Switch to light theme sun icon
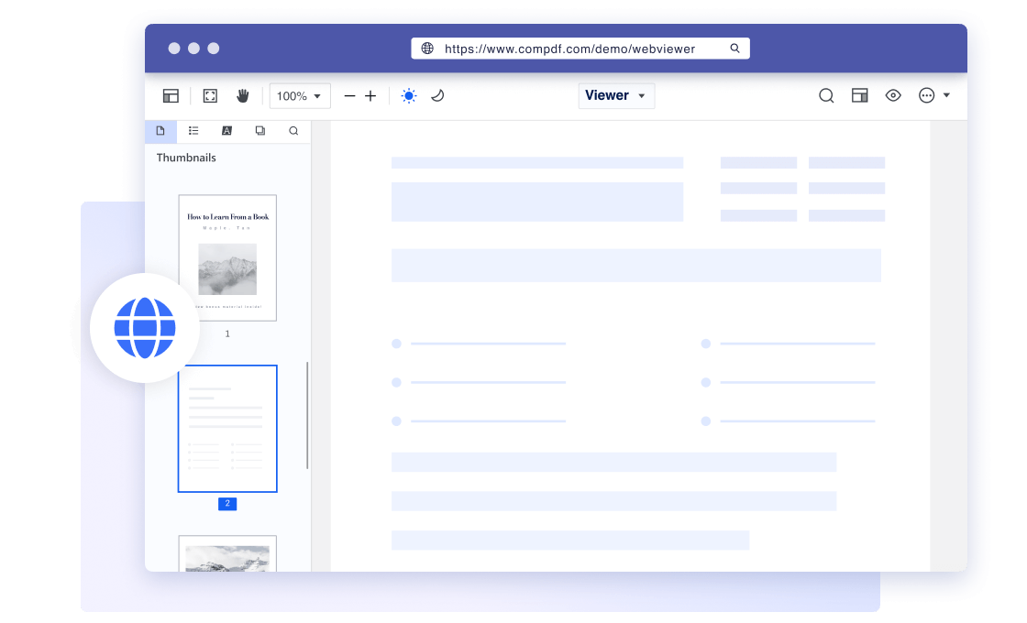The image size is (1027, 623). click(x=409, y=95)
